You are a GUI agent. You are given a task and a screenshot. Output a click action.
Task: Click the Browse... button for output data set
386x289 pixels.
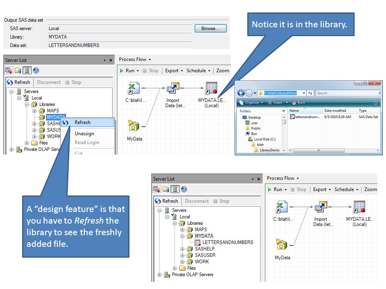pos(210,28)
